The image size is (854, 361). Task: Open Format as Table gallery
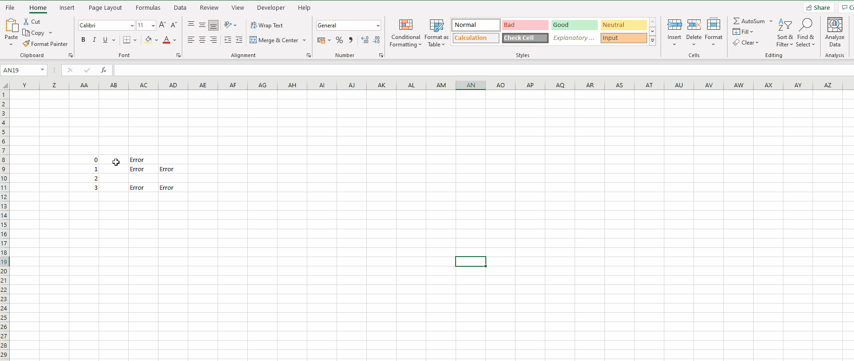click(x=437, y=33)
